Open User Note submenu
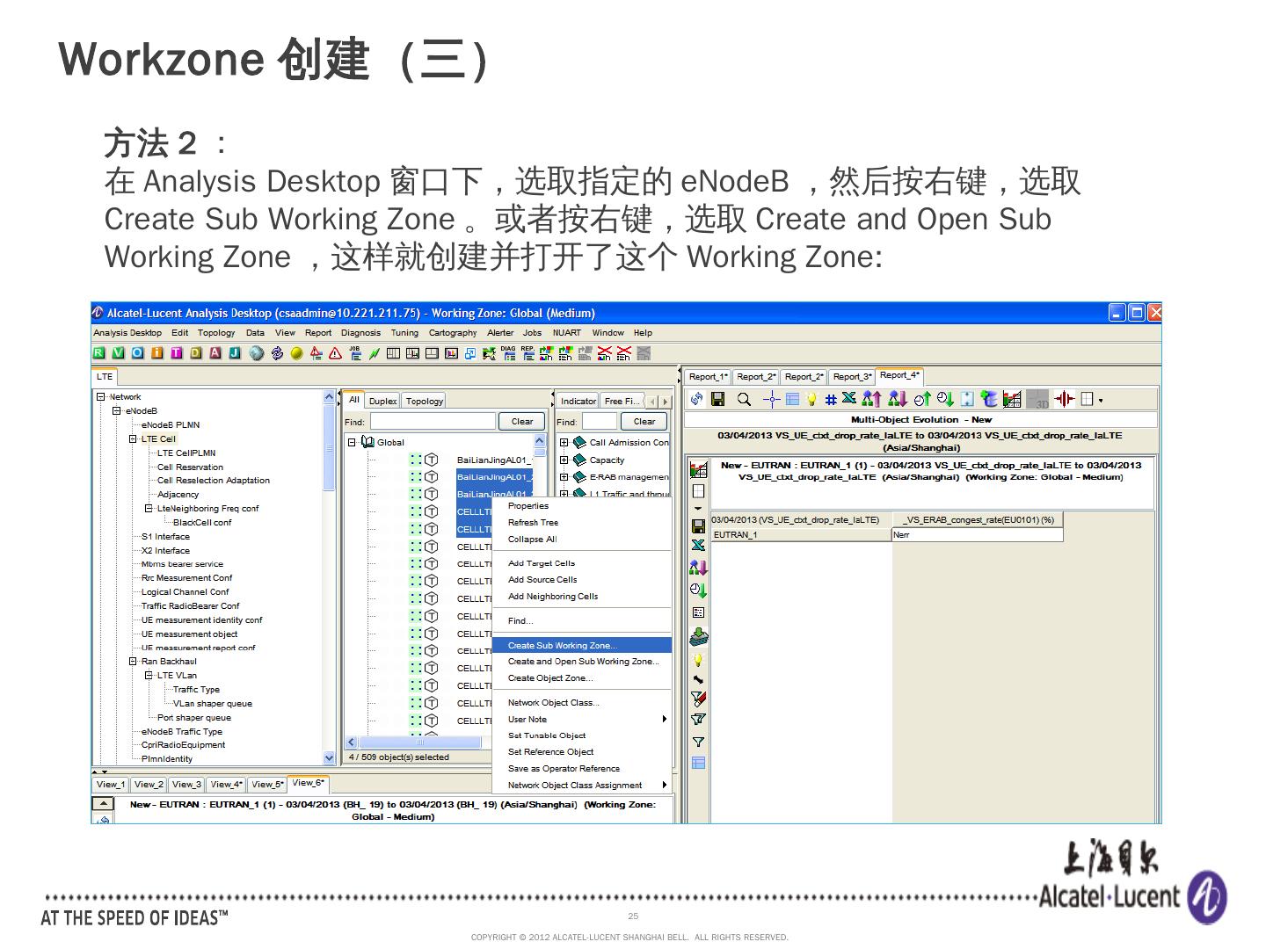The image size is (1266, 949). 581,720
